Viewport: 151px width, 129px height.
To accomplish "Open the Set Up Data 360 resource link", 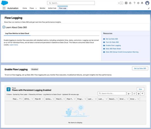I will 112,39.
